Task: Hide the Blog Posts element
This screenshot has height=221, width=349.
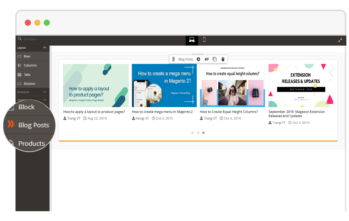Action: click(206, 59)
